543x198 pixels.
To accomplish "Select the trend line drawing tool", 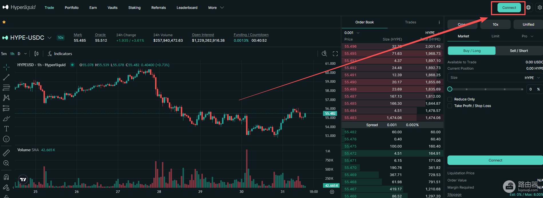I will [x=6, y=77].
